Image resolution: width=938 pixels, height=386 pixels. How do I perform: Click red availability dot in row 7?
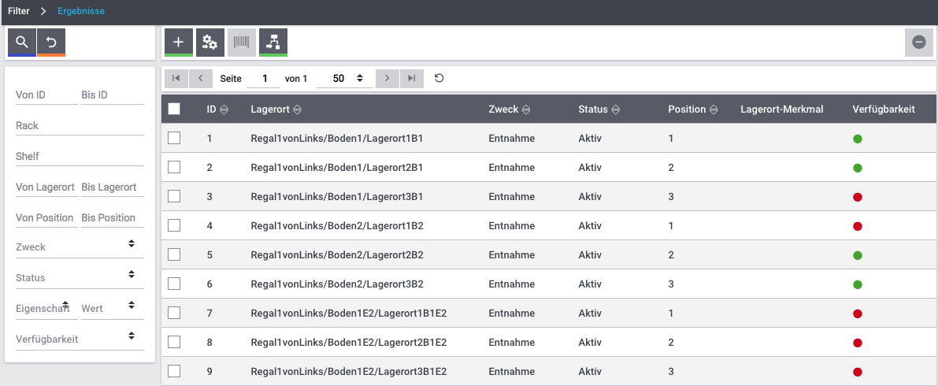pos(857,314)
